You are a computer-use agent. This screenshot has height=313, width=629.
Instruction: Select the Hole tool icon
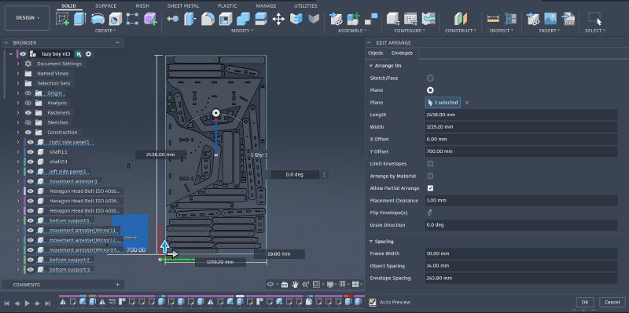pos(115,18)
